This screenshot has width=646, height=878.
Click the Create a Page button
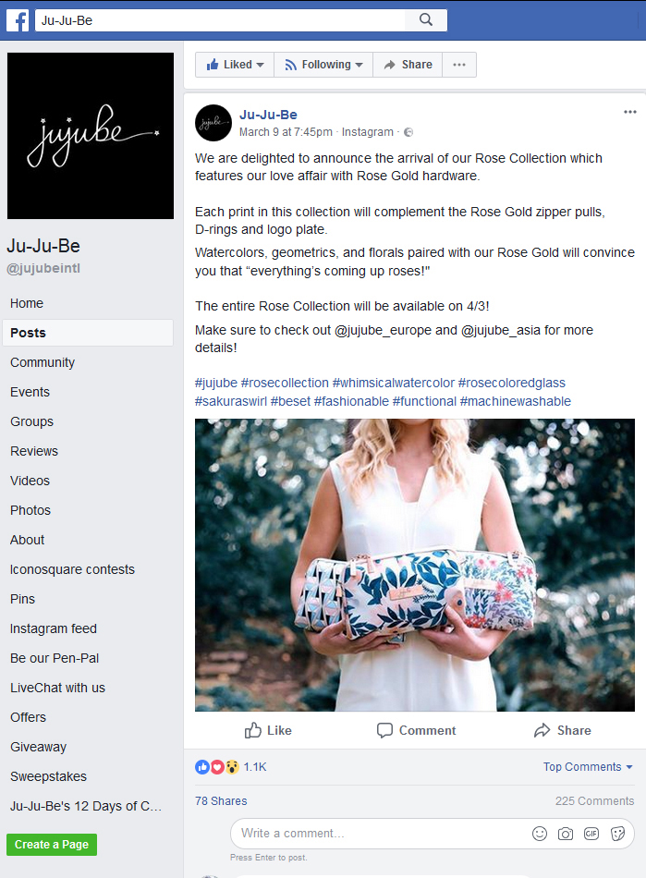(x=52, y=845)
